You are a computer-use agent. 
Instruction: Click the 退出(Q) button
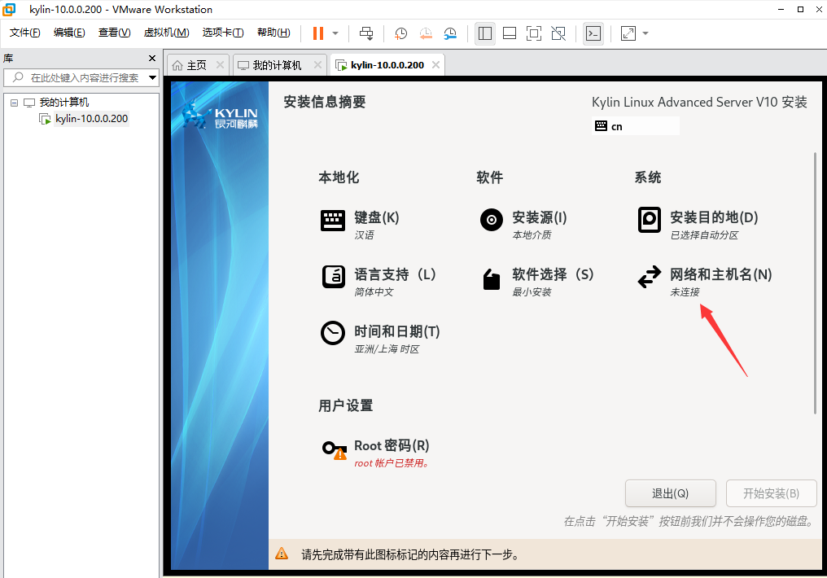pos(671,493)
